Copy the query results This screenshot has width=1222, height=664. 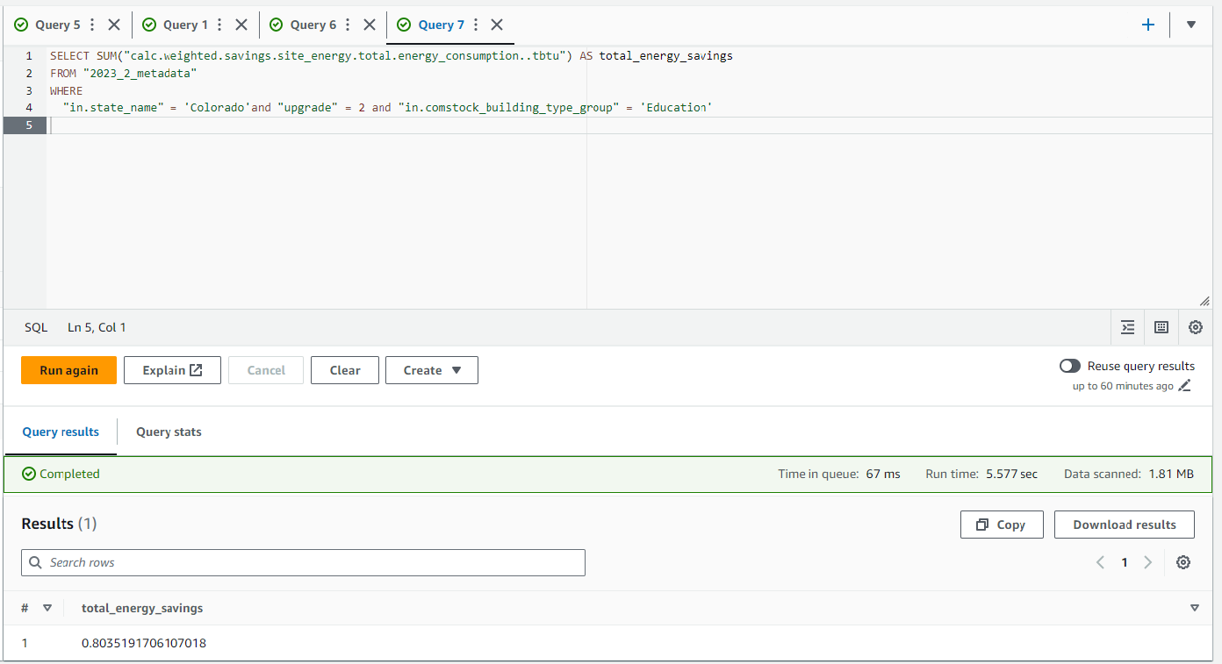coord(1002,525)
